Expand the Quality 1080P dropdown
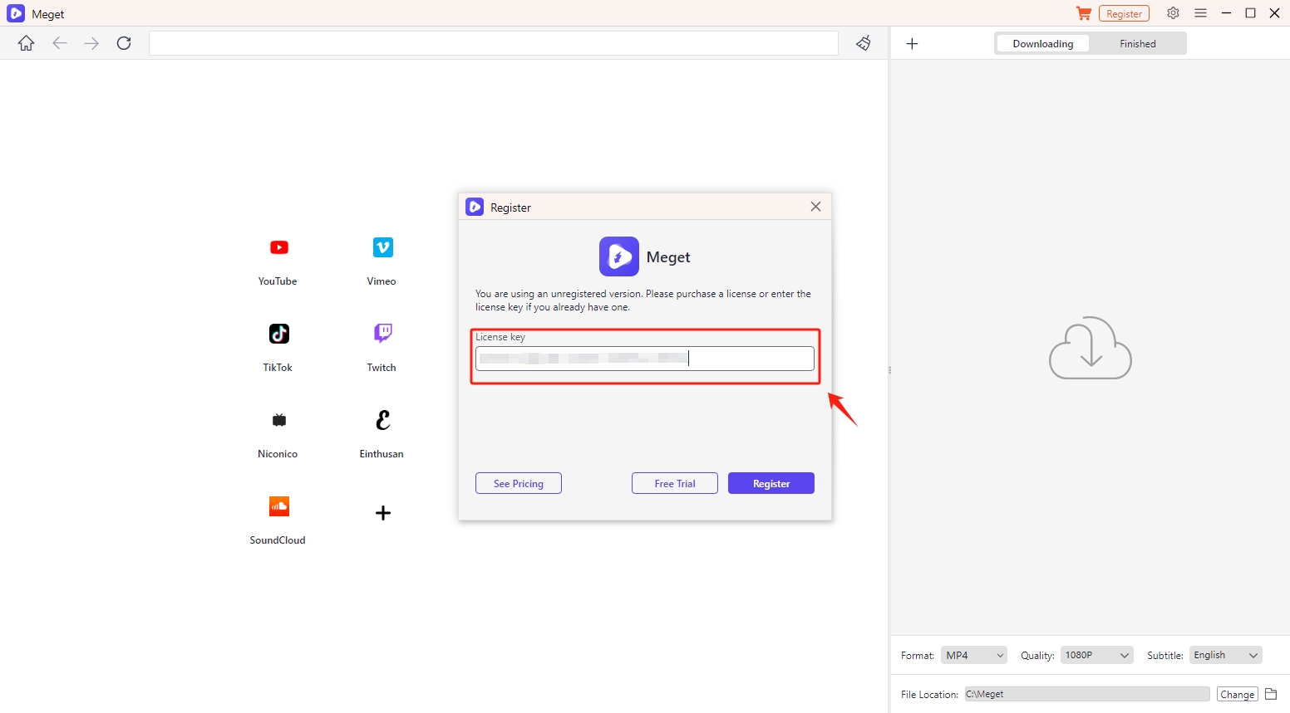This screenshot has height=713, width=1290. pyautogui.click(x=1097, y=656)
